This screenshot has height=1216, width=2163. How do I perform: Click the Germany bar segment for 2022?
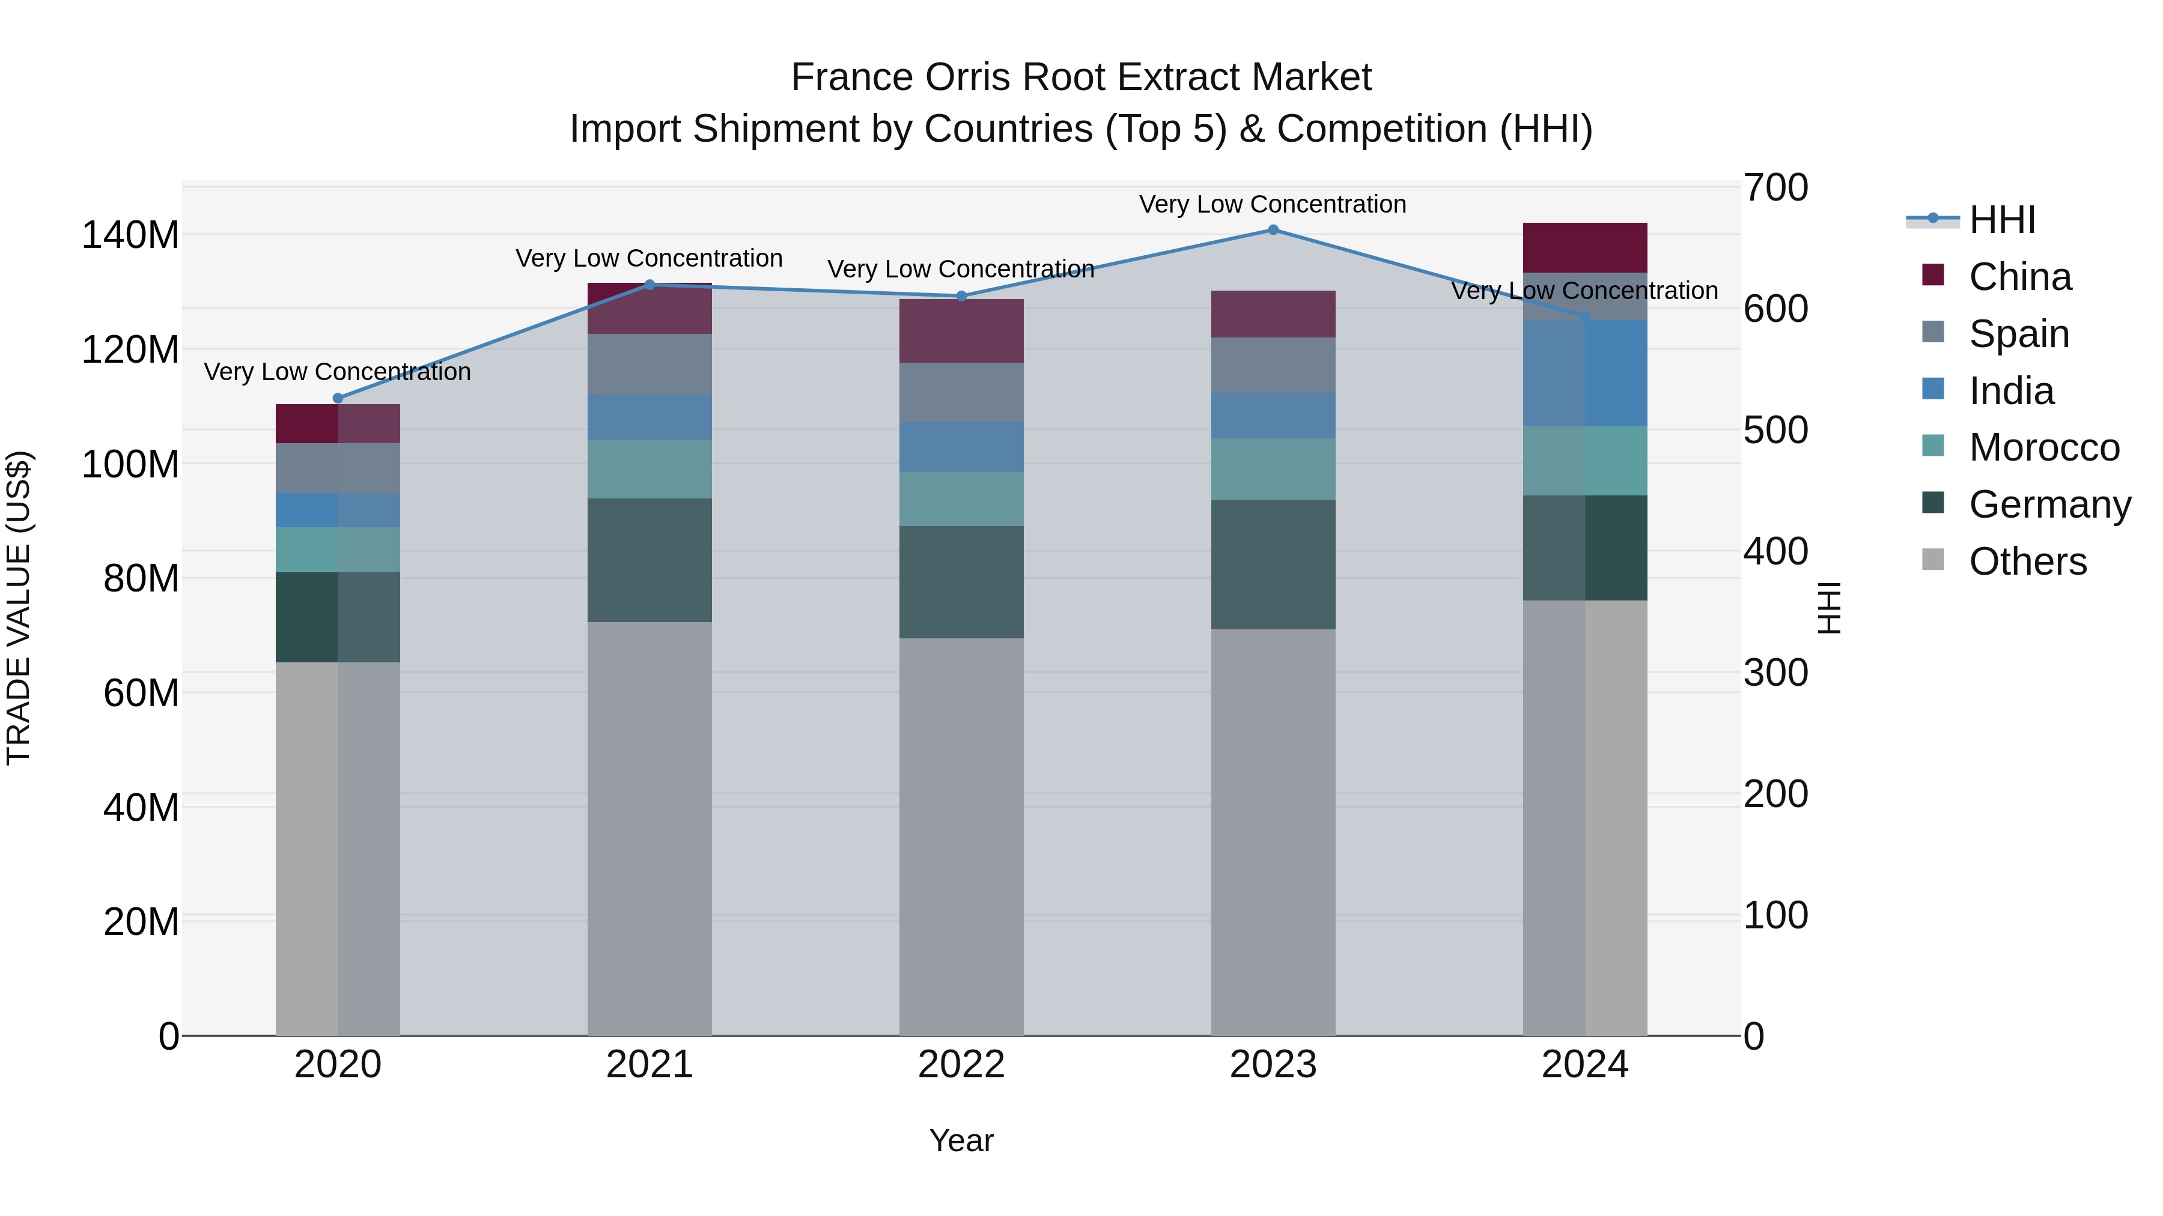point(963,582)
